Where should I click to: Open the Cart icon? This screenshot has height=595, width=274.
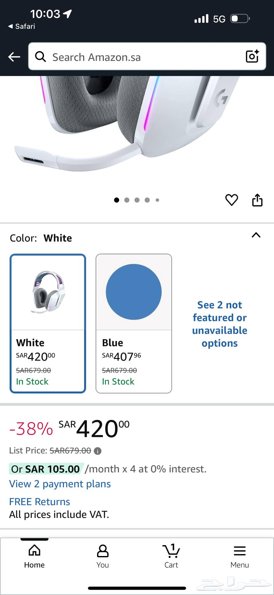pyautogui.click(x=171, y=556)
